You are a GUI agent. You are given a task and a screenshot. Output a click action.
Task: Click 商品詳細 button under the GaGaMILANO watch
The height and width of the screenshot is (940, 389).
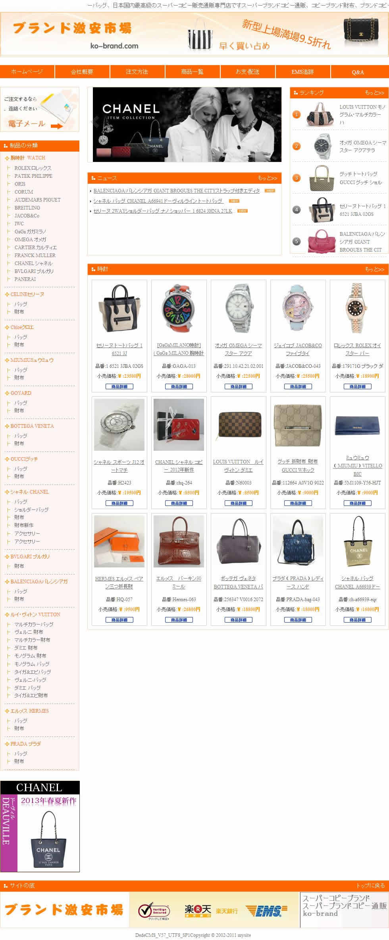tap(179, 386)
